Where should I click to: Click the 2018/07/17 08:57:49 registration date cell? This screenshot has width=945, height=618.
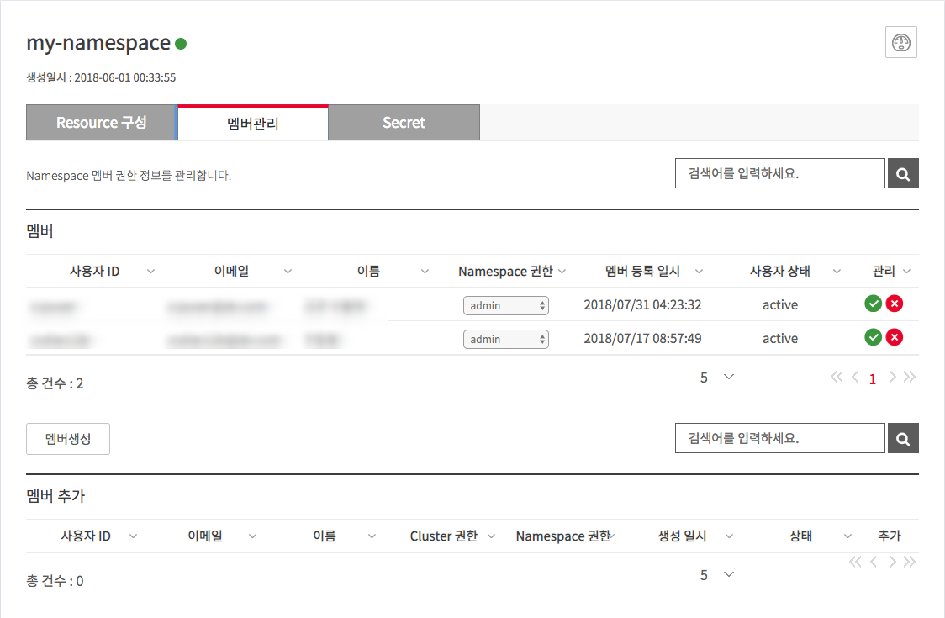tap(642, 339)
